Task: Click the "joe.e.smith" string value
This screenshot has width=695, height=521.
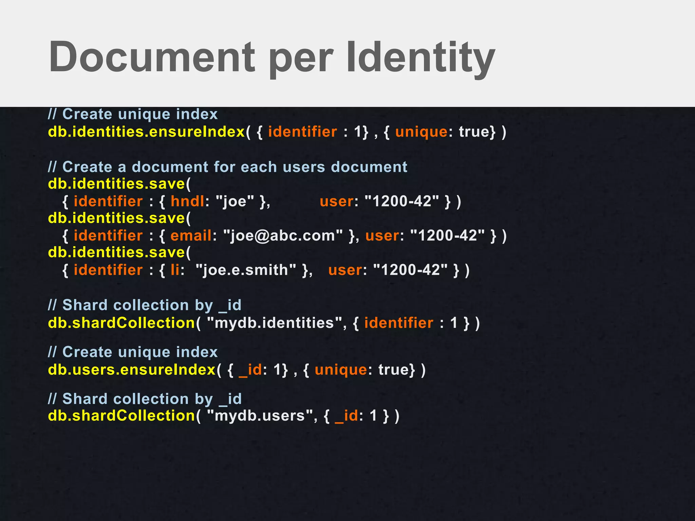Action: [x=246, y=270]
